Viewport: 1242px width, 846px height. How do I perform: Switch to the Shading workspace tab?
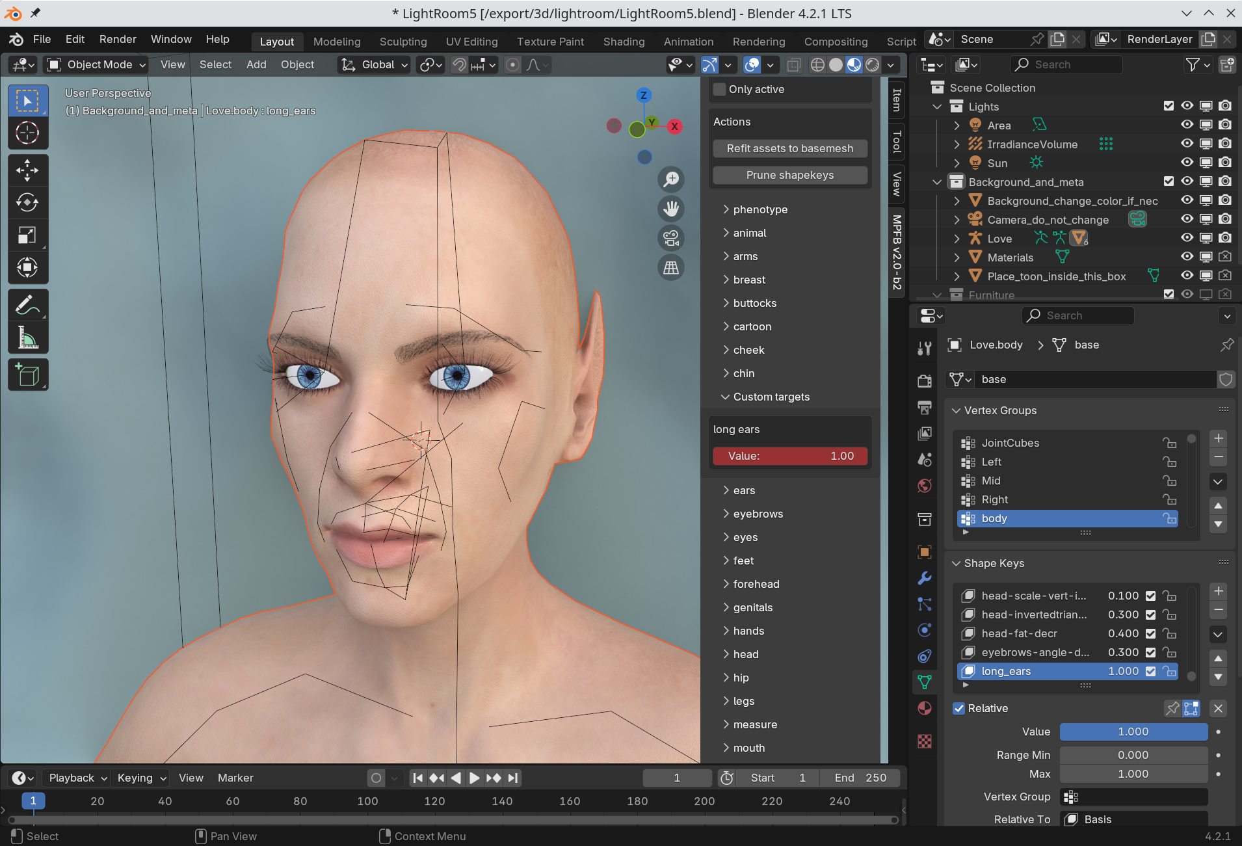coord(624,42)
